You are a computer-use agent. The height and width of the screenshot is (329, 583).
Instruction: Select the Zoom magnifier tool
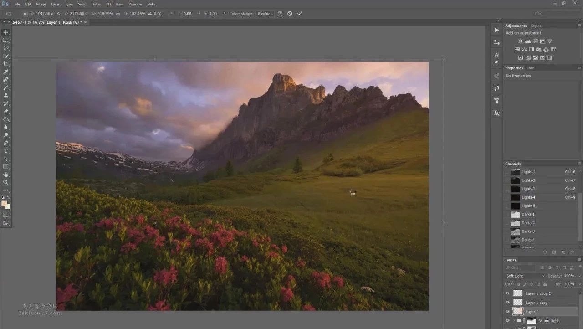point(6,182)
